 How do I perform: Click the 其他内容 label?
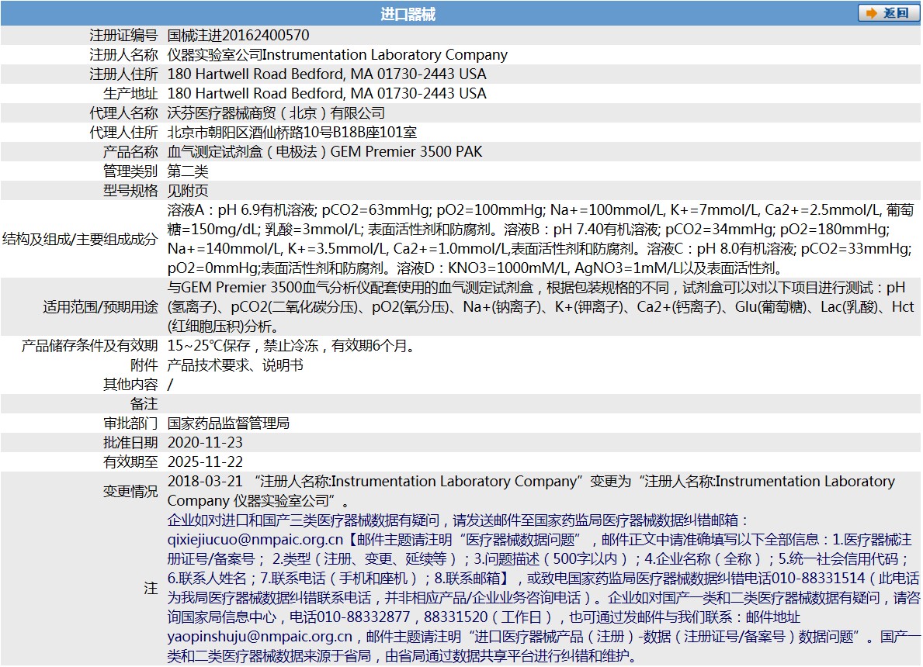click(x=130, y=385)
